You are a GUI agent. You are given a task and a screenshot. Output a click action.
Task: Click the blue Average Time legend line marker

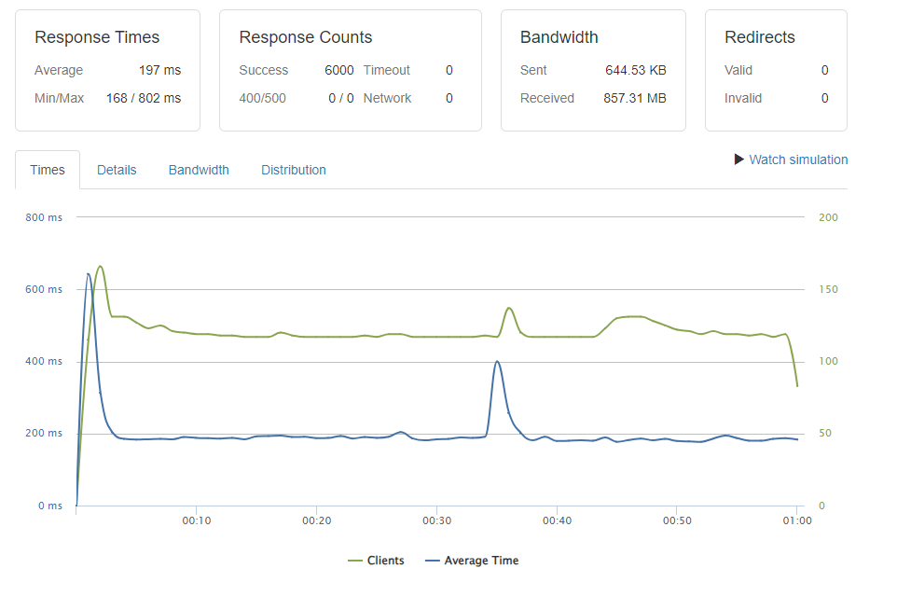(x=432, y=561)
